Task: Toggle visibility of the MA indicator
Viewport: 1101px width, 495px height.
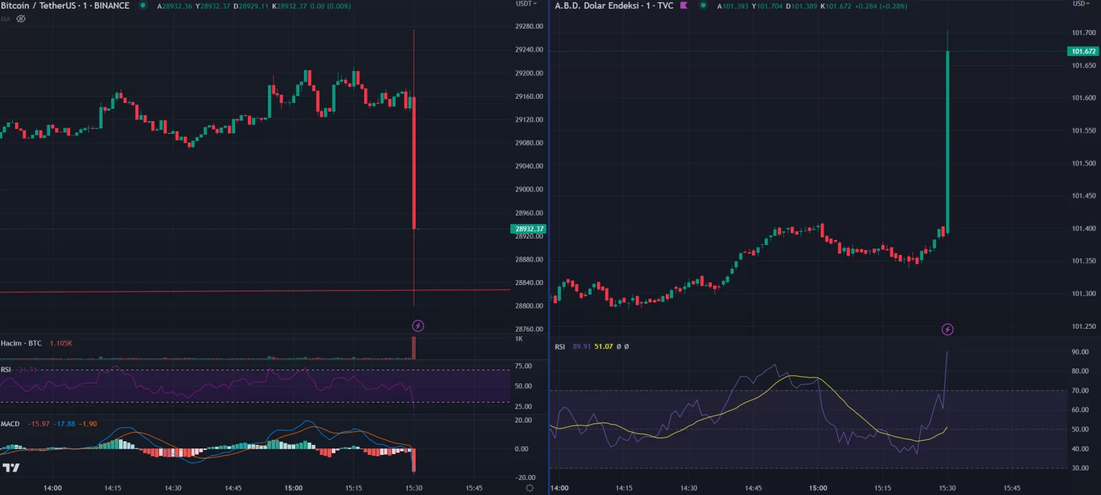Action: tap(21, 19)
